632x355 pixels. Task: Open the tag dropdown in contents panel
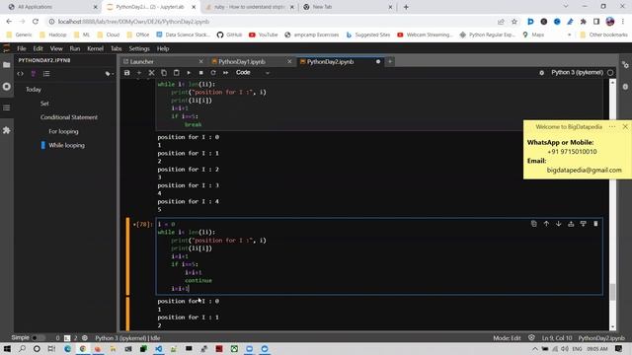pyautogui.click(x=109, y=74)
